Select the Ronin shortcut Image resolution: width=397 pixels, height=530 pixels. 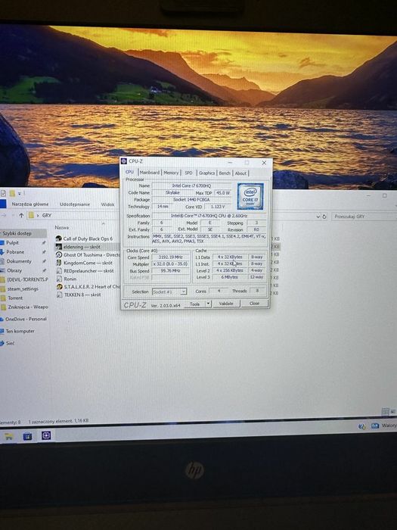tap(67, 279)
